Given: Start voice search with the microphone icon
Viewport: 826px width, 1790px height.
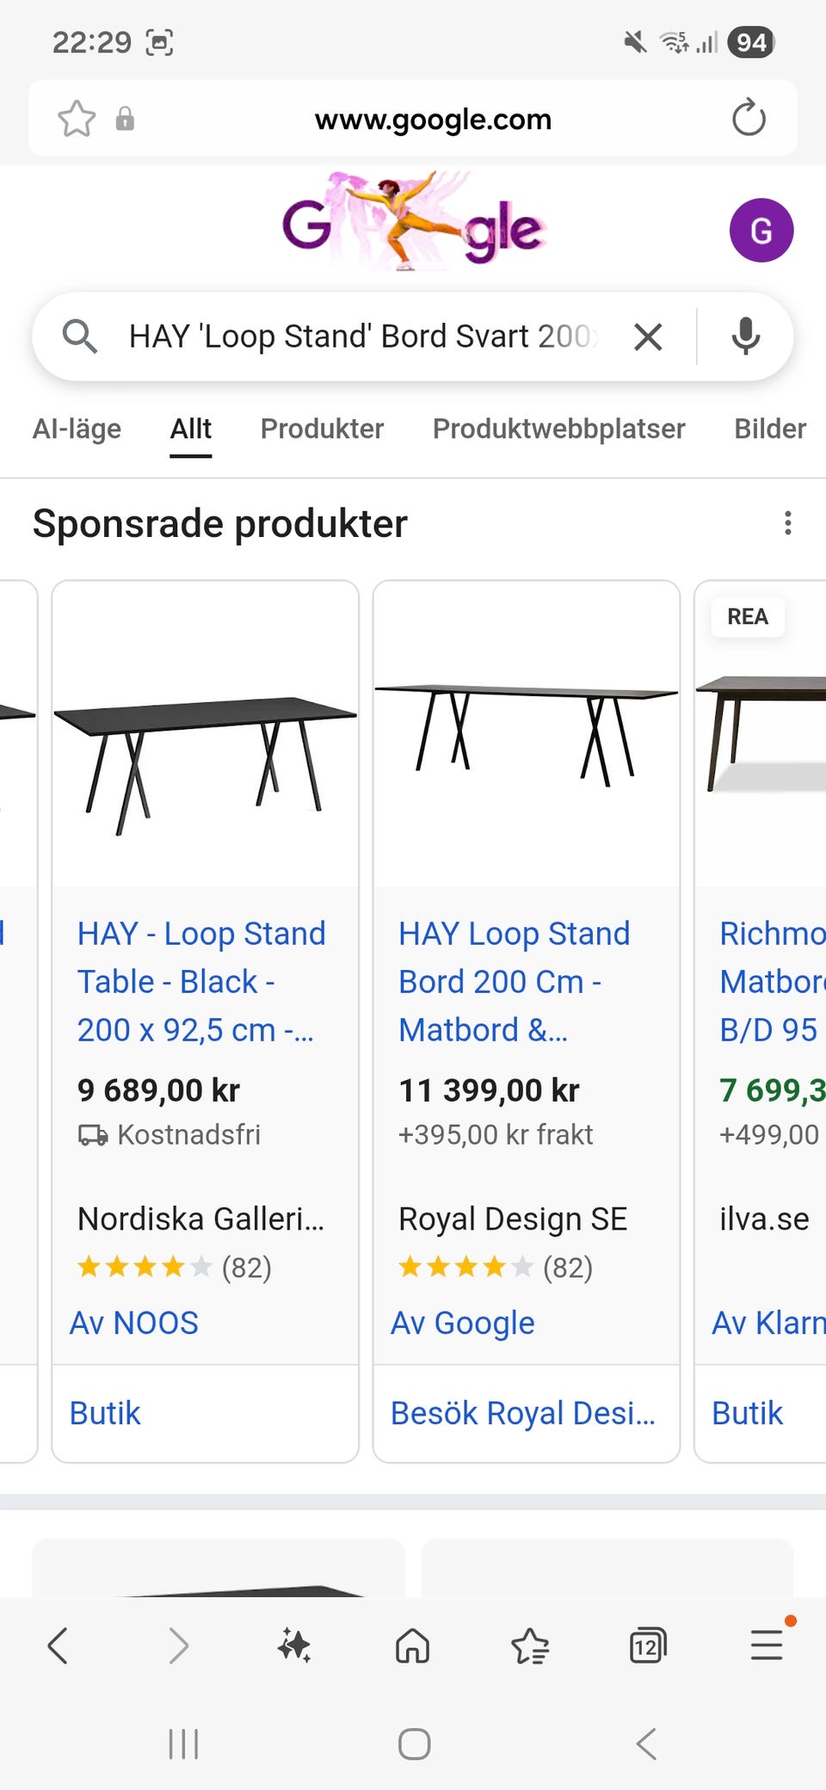Looking at the screenshot, I should (x=745, y=336).
